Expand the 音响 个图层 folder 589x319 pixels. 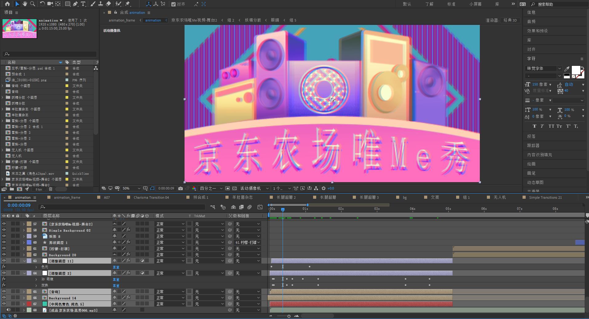click(x=3, y=86)
